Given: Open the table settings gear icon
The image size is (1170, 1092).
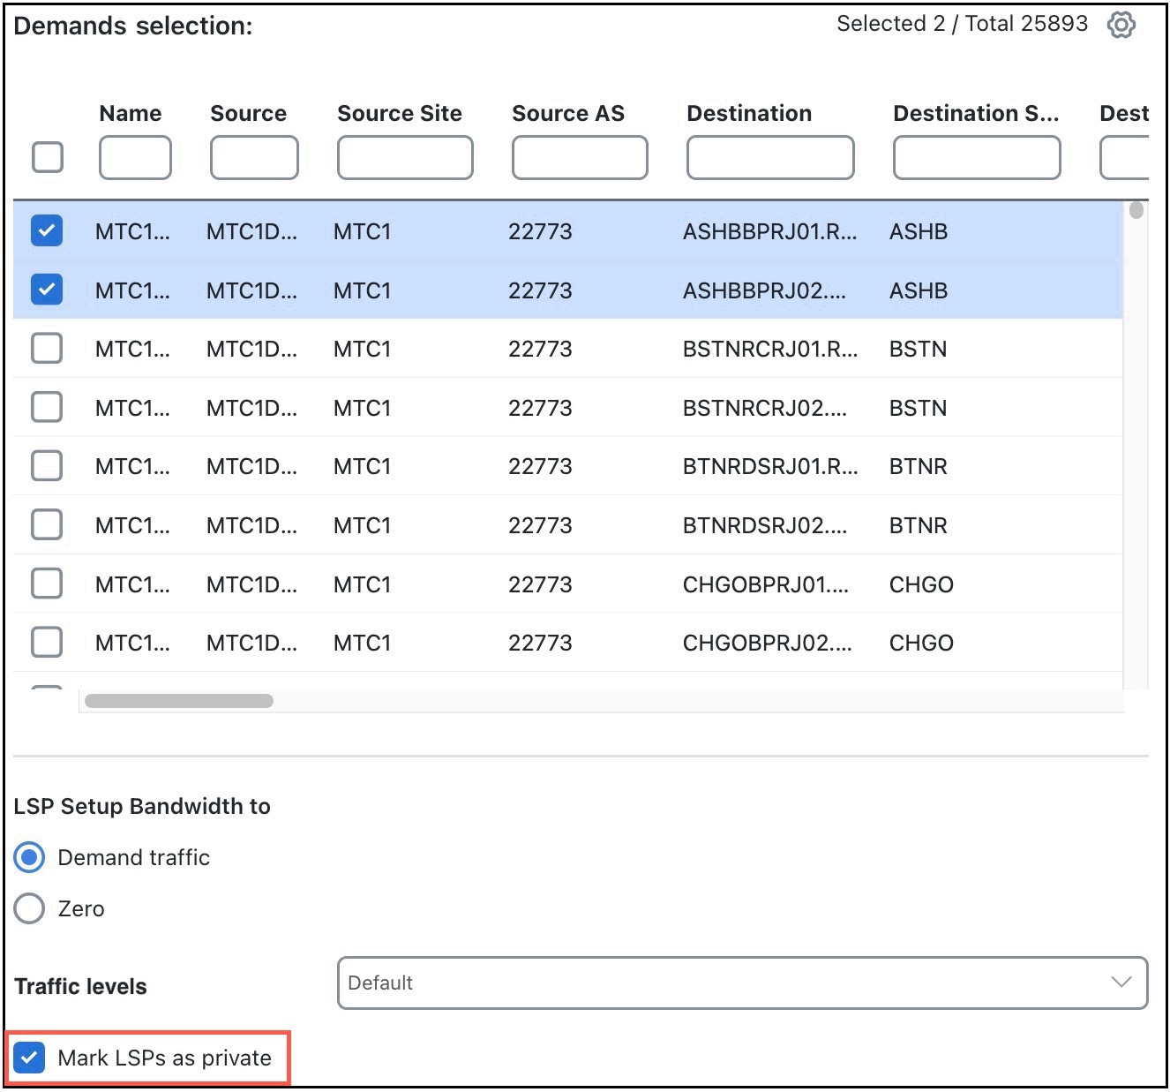Looking at the screenshot, I should pos(1121,25).
